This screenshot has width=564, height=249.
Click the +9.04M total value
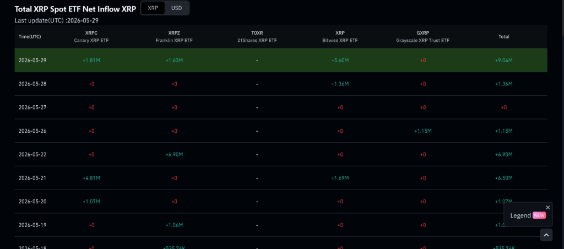tap(504, 61)
